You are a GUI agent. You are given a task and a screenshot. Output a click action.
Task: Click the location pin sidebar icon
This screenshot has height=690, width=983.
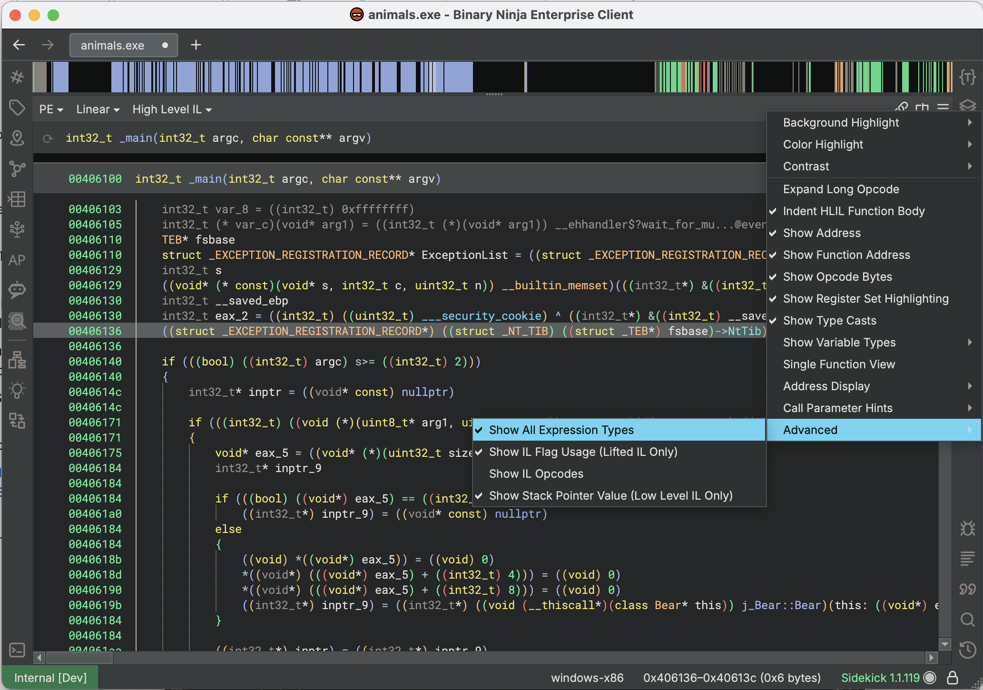(17, 138)
